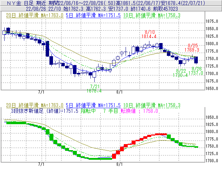Click the 1650.0 price axis label
The width and height of the screenshot is (222, 169).
click(x=212, y=89)
